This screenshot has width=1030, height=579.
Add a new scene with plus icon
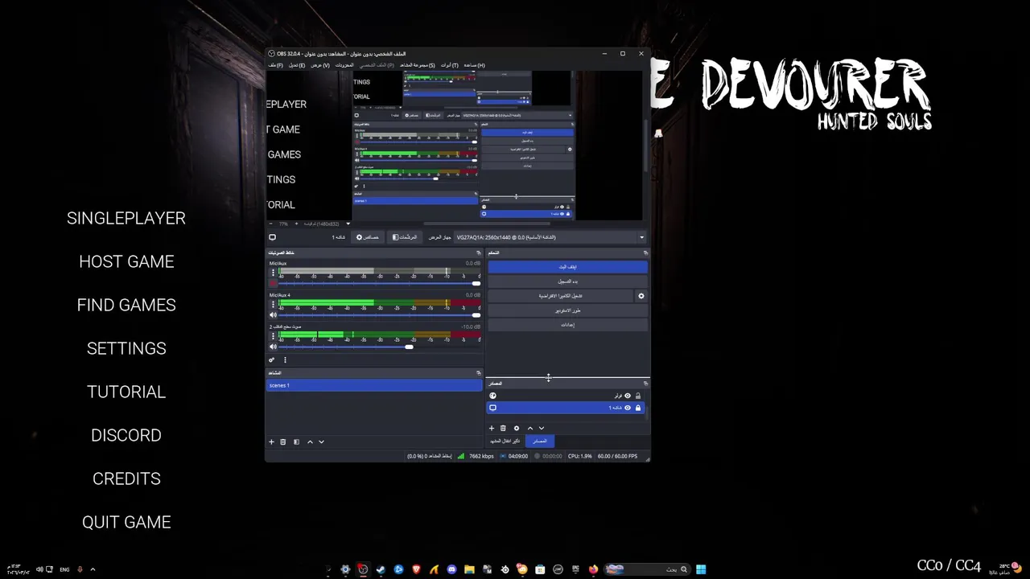[x=271, y=441]
